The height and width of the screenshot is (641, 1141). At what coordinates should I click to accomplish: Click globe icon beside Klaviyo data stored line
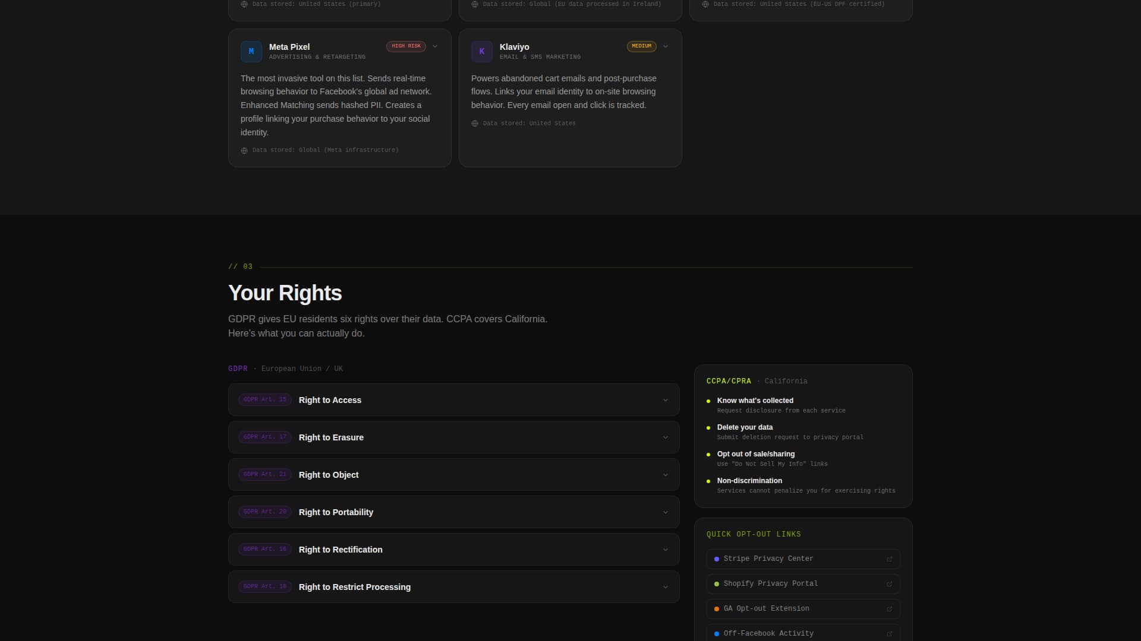(x=475, y=124)
